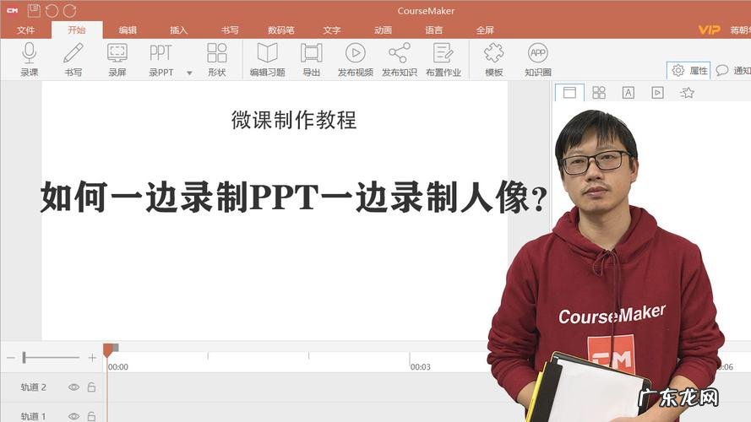Click the save icon in title bar
Screen dimensions: 751x422
click(x=34, y=11)
